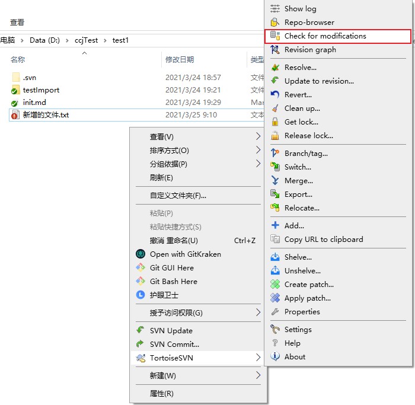The width and height of the screenshot is (415, 405).
Task: Click the Open with GitKraken icon
Action: [141, 254]
